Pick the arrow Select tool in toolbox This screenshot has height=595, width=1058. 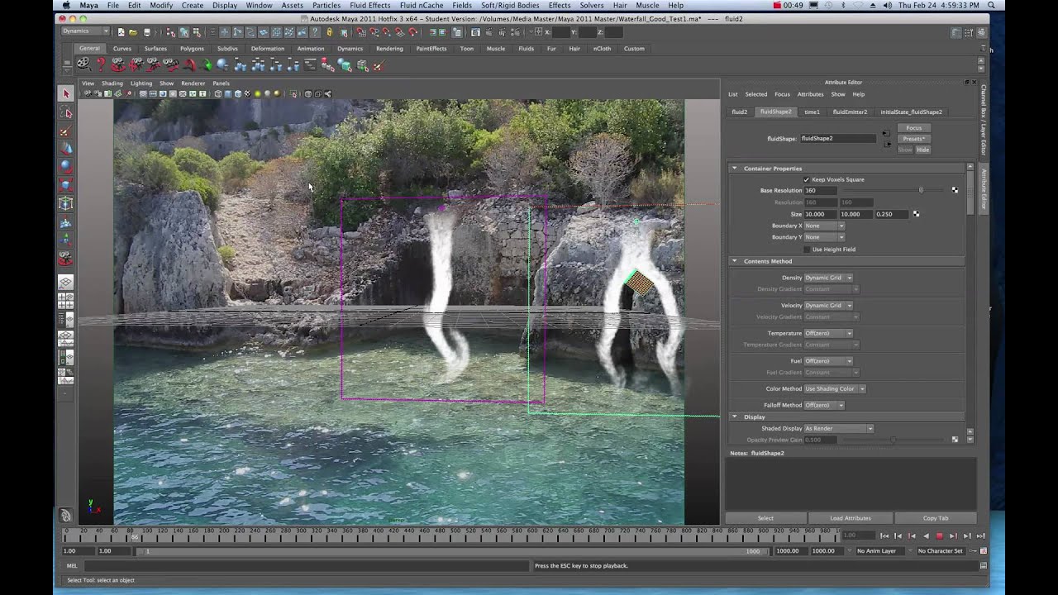[x=66, y=94]
